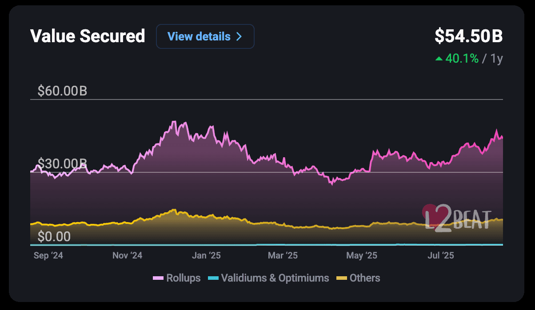The height and width of the screenshot is (310, 535).
Task: Select the Nov '24 x-axis label
Action: pos(127,255)
